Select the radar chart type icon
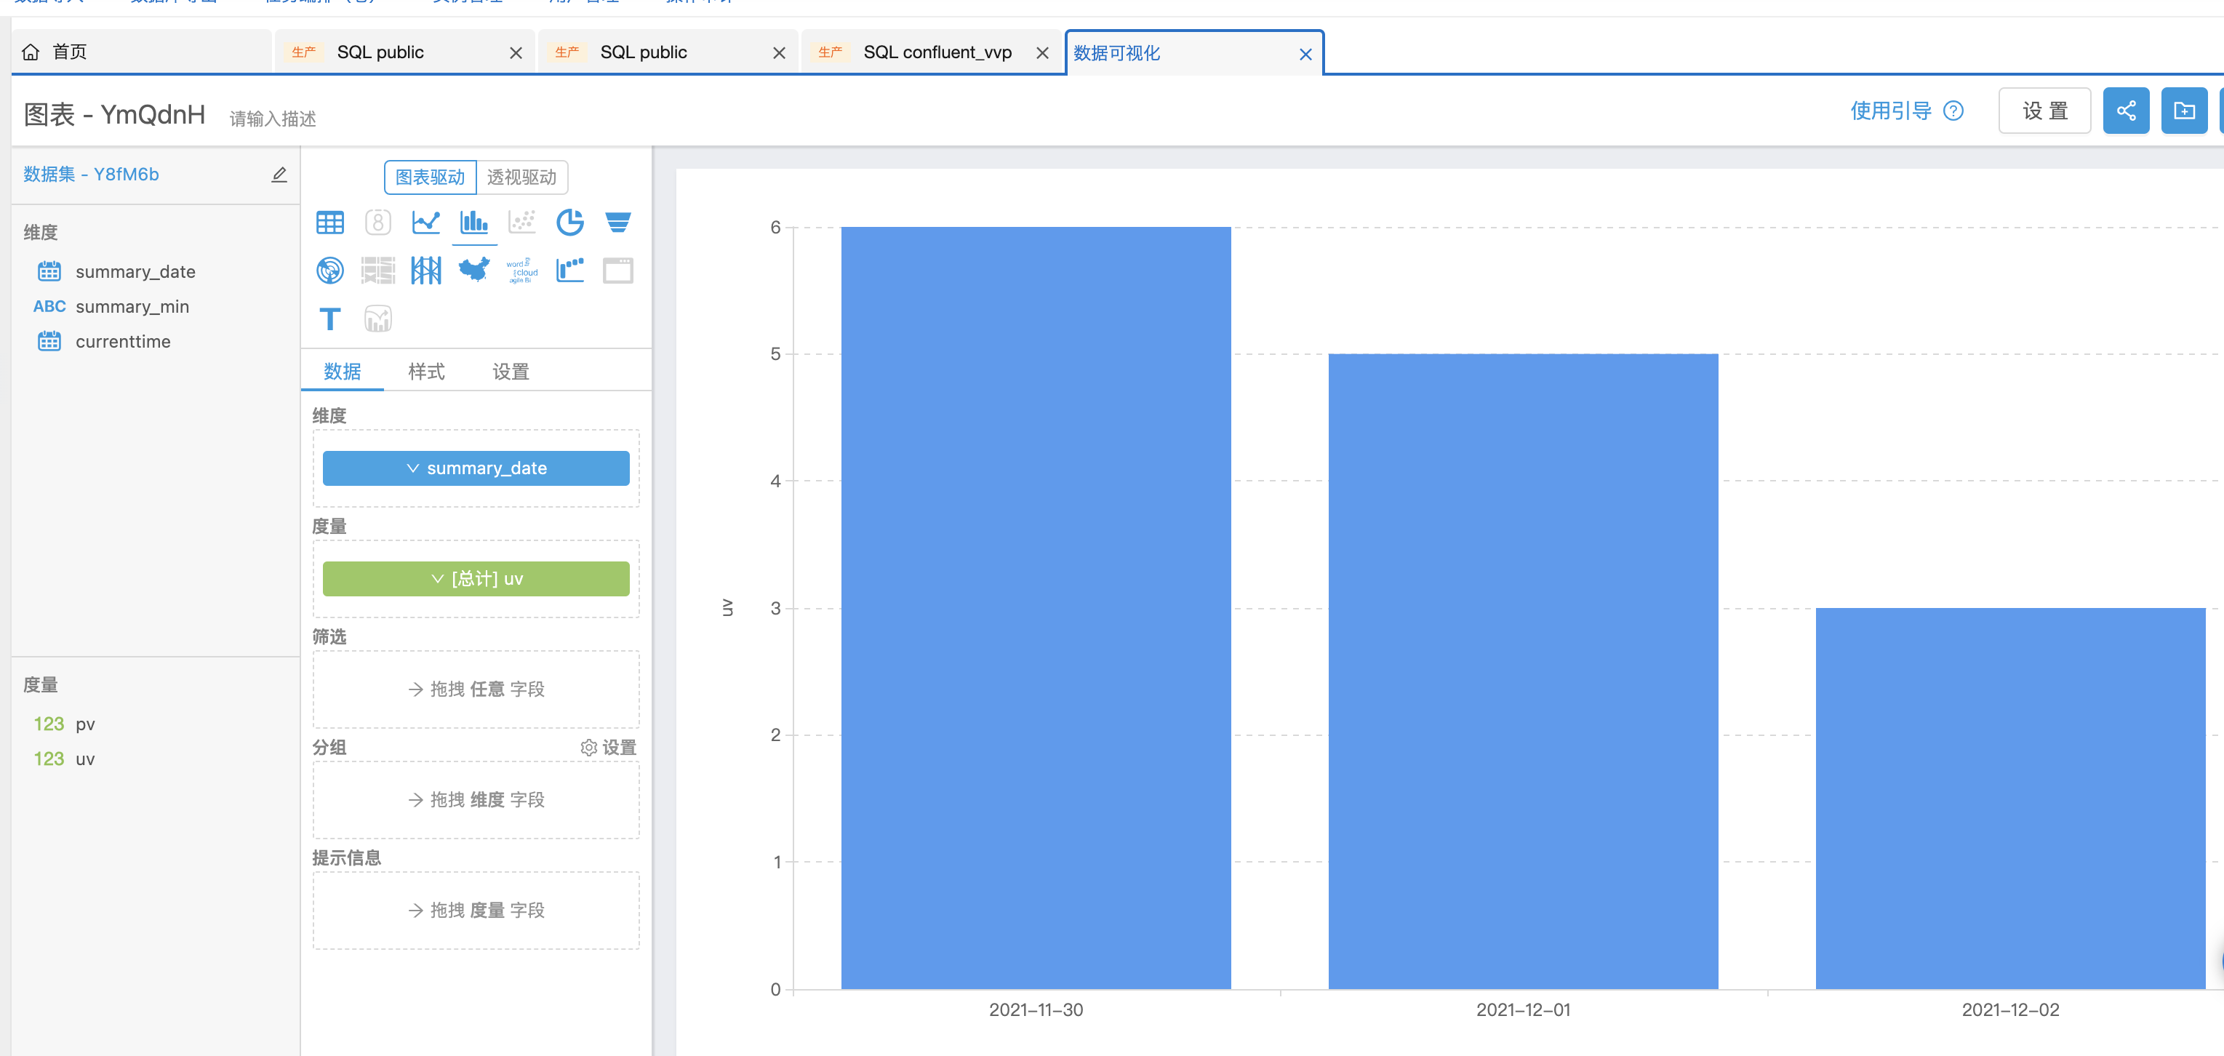 click(329, 271)
